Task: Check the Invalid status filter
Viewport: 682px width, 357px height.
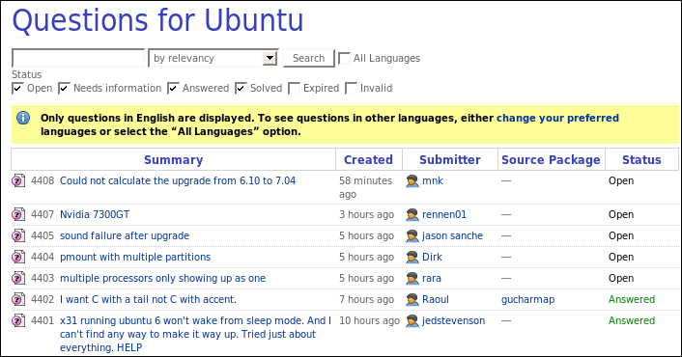Action: (x=351, y=88)
